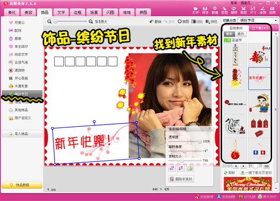Save the picture using the 保存 icon
The height and width of the screenshot is (201, 280).
[x=205, y=10]
